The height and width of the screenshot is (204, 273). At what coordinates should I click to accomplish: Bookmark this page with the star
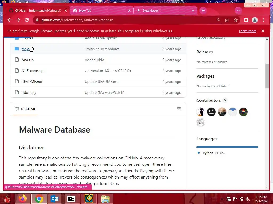point(236,20)
